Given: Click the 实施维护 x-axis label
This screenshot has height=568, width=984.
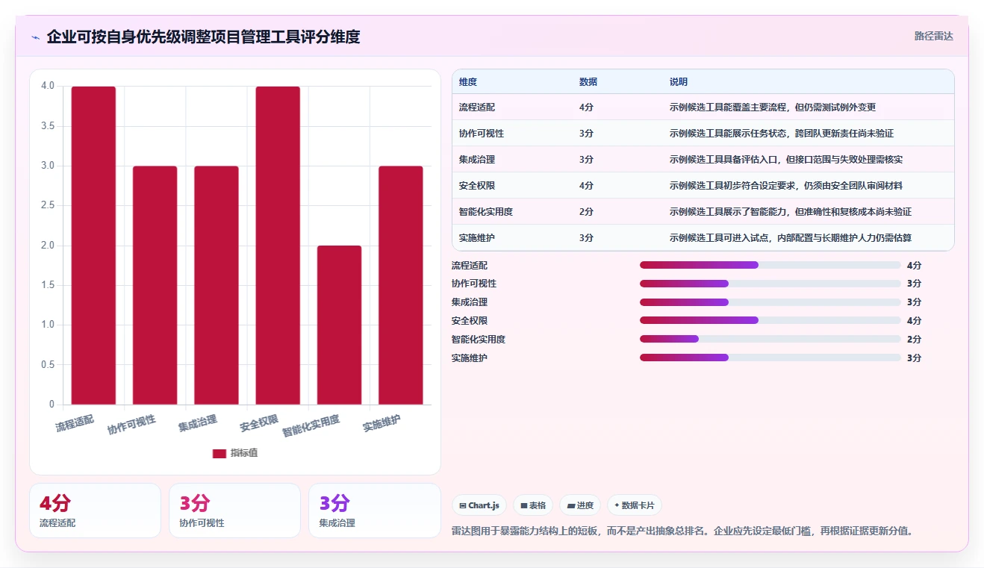Looking at the screenshot, I should 382,423.
